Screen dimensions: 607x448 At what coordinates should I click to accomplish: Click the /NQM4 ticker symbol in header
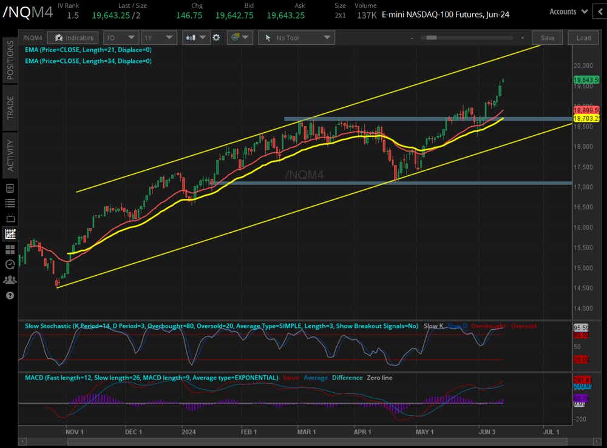(27, 12)
